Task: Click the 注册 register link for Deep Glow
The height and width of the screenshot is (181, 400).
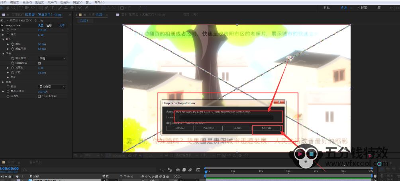Action: point(49,25)
